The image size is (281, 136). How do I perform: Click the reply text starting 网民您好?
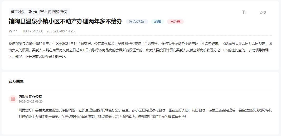145,113
